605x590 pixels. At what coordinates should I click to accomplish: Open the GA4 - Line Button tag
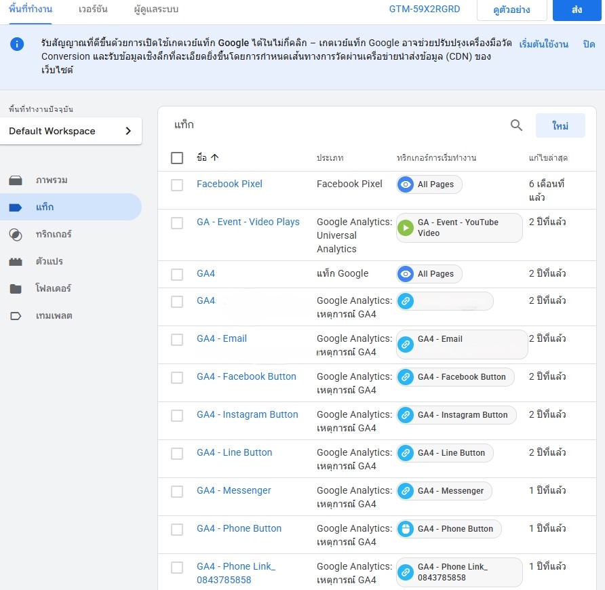point(235,452)
